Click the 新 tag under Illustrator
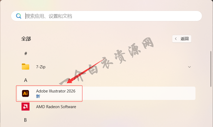This screenshot has width=213, height=127. [x=38, y=96]
